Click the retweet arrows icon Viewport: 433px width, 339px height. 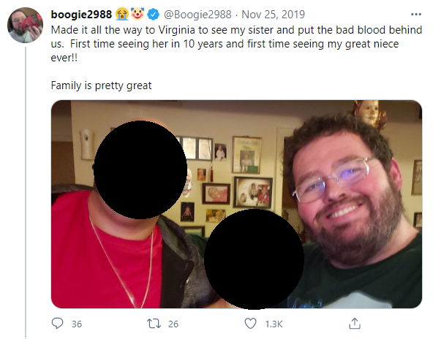pos(154,324)
